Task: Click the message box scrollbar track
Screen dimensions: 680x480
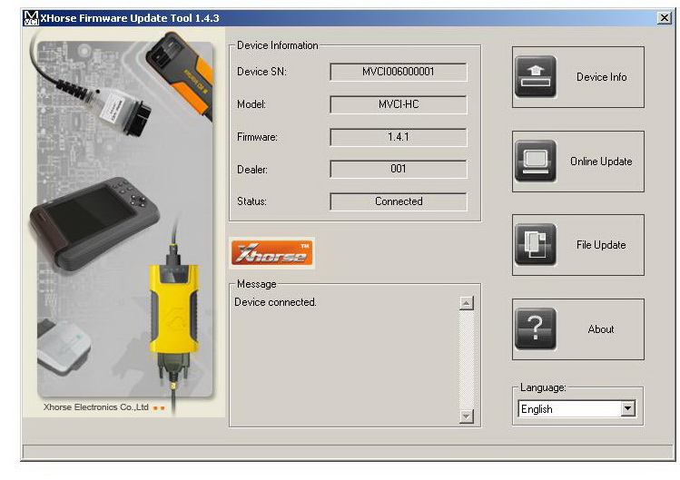Action: tap(467, 359)
